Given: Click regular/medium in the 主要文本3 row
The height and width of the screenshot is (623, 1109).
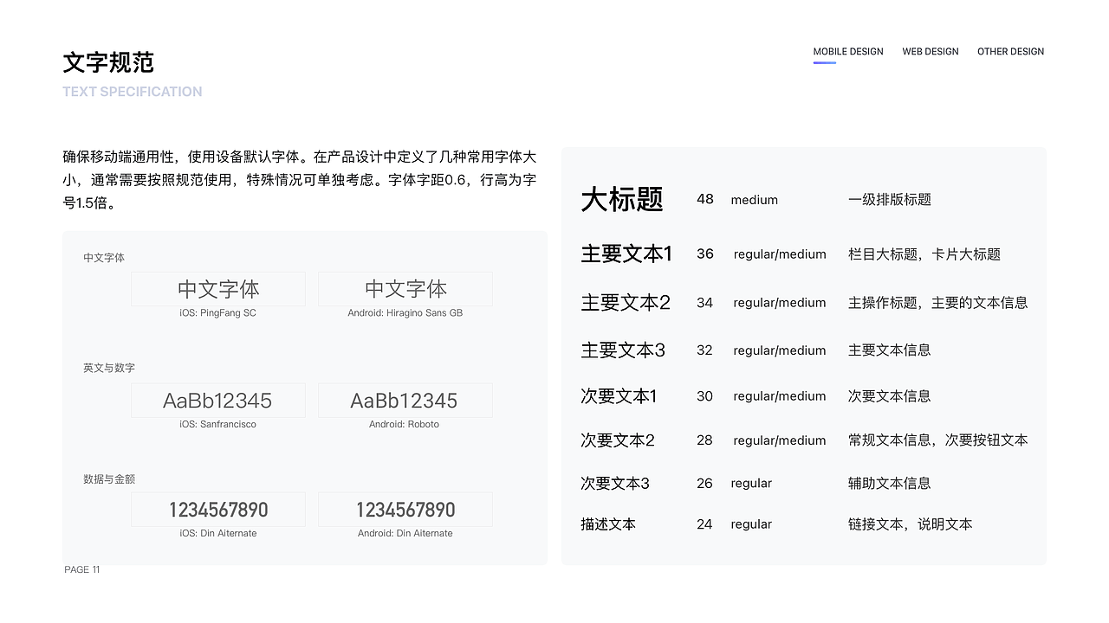Looking at the screenshot, I should pyautogui.click(x=780, y=350).
